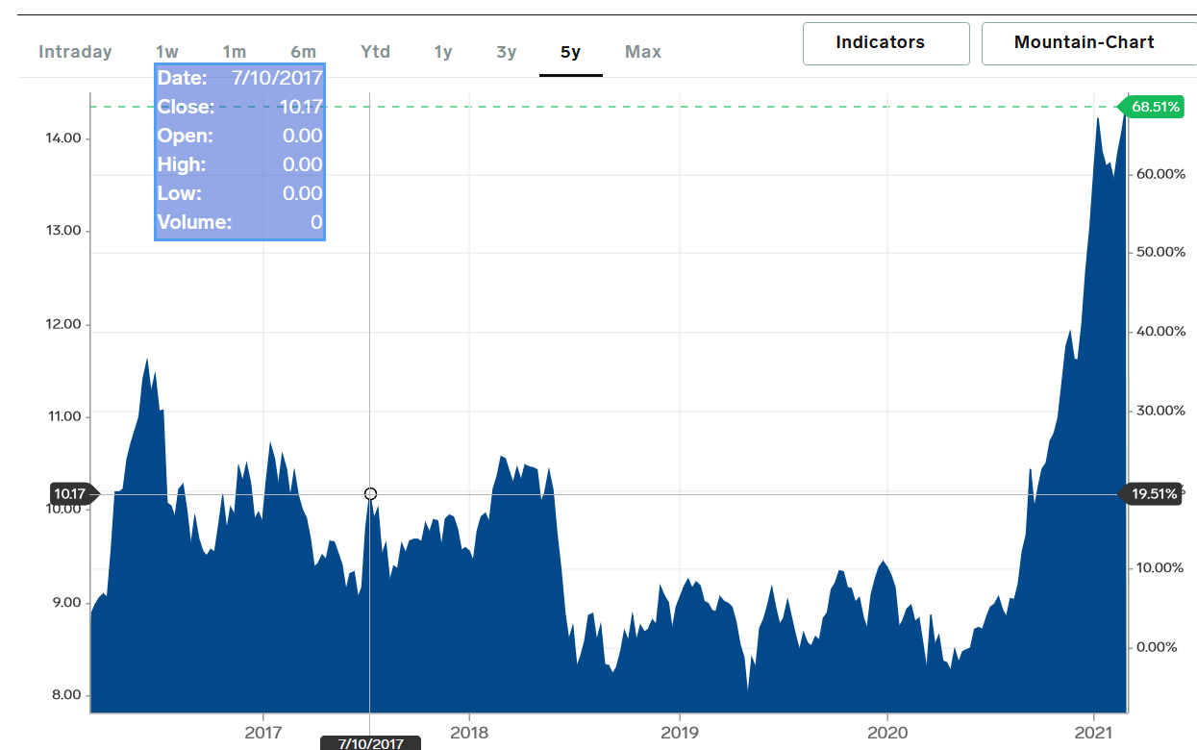Choose the Ytd time range
This screenshot has height=750, width=1197.
(x=375, y=52)
